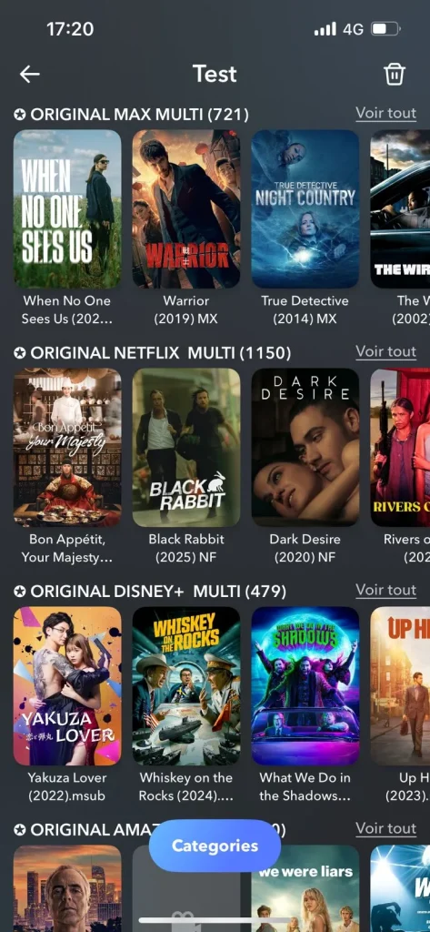Open Voir tout for Original Netflix
The width and height of the screenshot is (430, 932).
pyautogui.click(x=386, y=351)
